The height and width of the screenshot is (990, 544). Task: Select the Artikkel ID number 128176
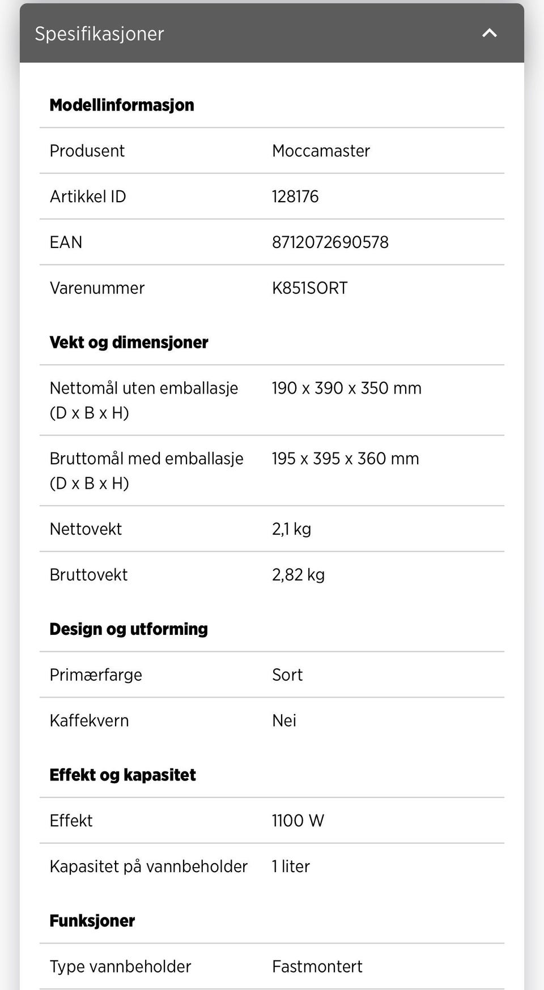point(295,197)
